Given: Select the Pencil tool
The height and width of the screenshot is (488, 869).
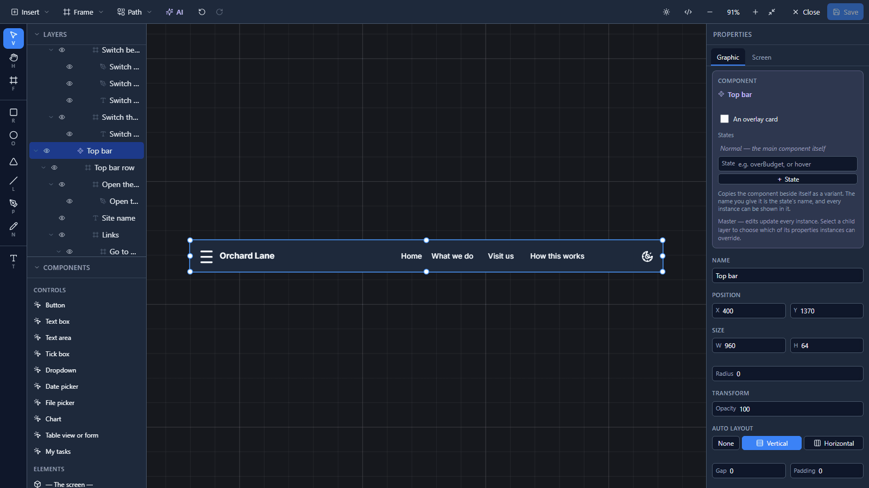Looking at the screenshot, I should pos(14,228).
